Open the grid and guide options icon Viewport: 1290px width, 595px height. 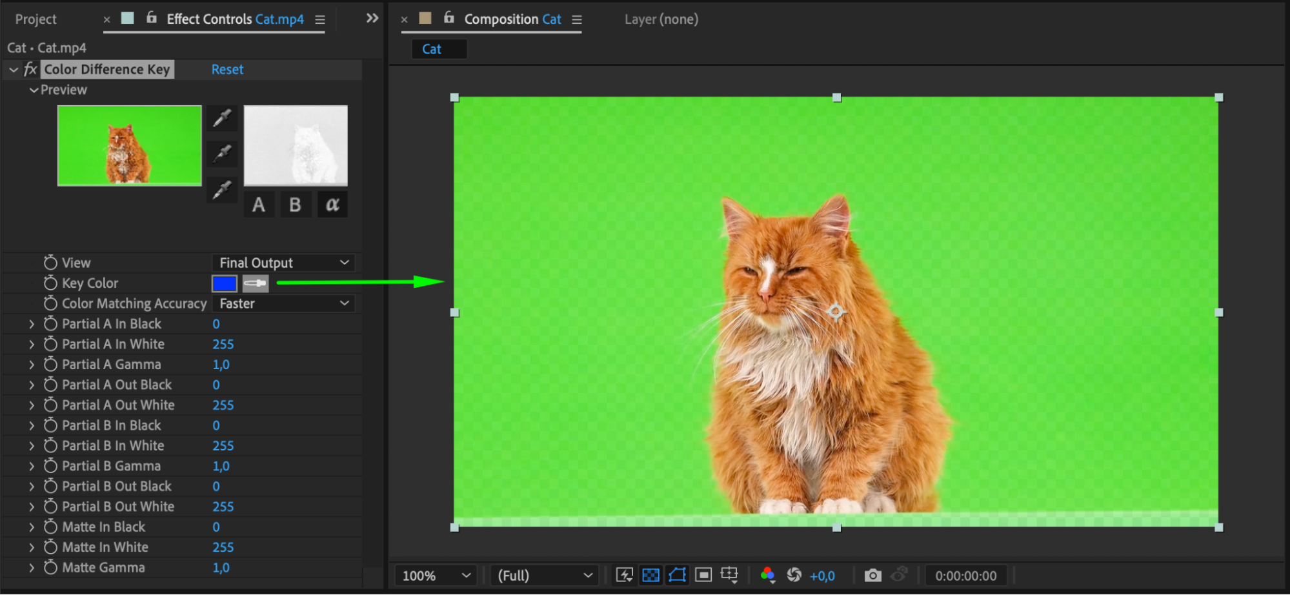tap(729, 575)
